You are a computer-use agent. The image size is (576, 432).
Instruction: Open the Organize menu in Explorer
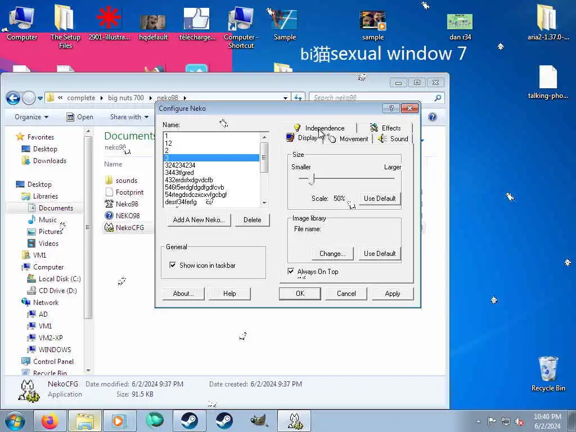[31, 117]
